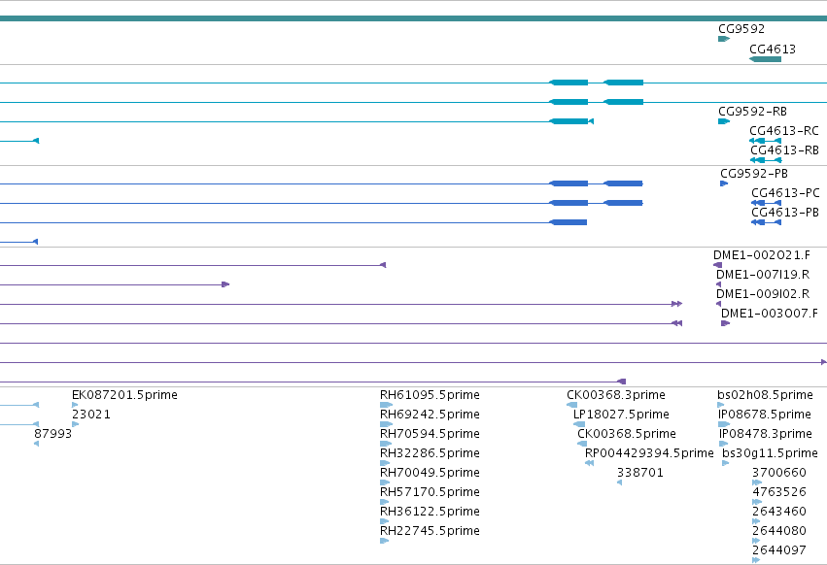Select the LP18027.5prime EST arrow

click(579, 425)
